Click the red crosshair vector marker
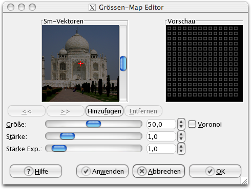This screenshot has height=189, width=251. (x=80, y=64)
